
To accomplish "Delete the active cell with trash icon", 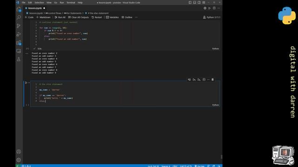I will click(213, 80).
